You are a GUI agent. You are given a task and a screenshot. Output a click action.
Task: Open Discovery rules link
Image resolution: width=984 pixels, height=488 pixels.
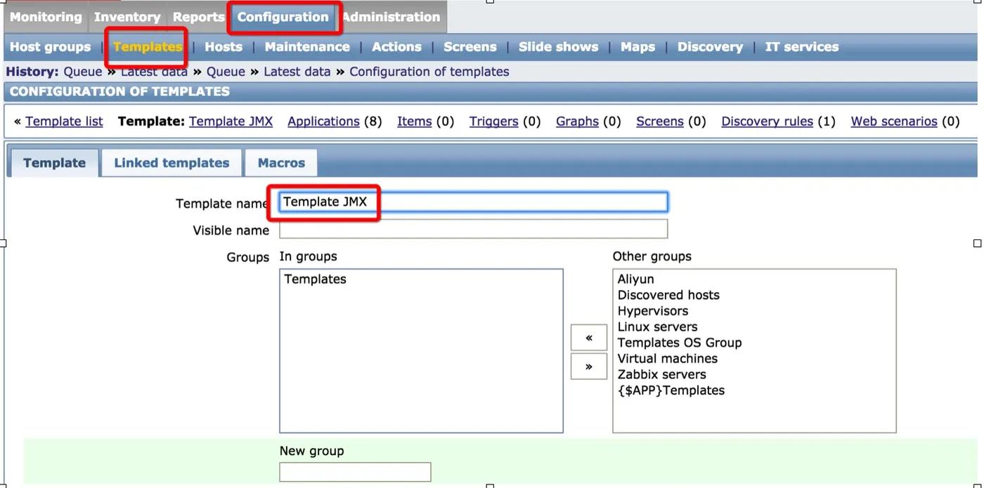(x=767, y=121)
